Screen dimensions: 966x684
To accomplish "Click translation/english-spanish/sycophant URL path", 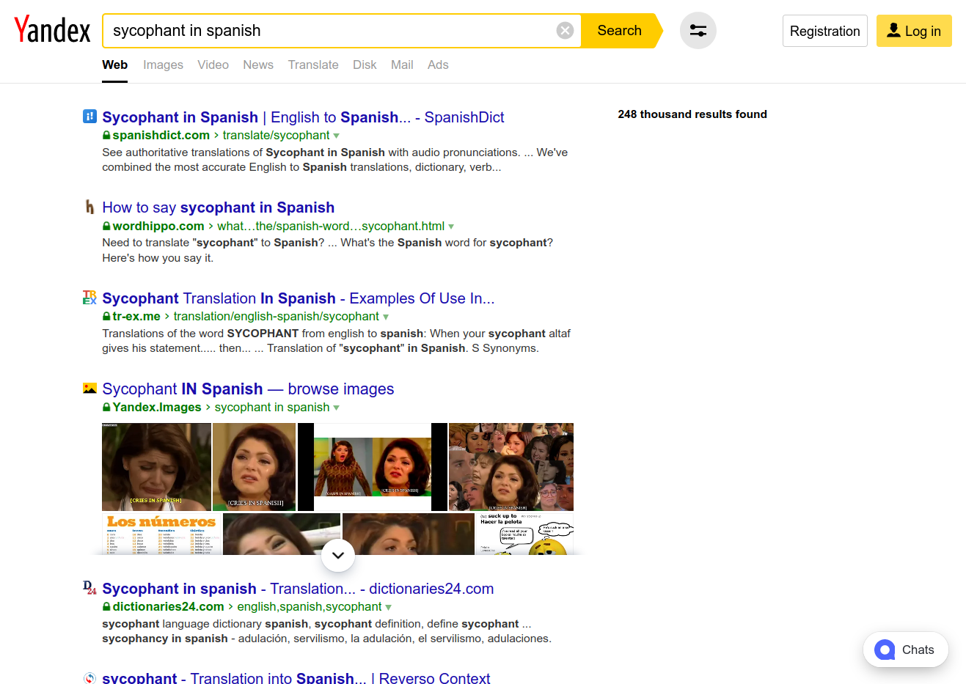I will pos(277,317).
